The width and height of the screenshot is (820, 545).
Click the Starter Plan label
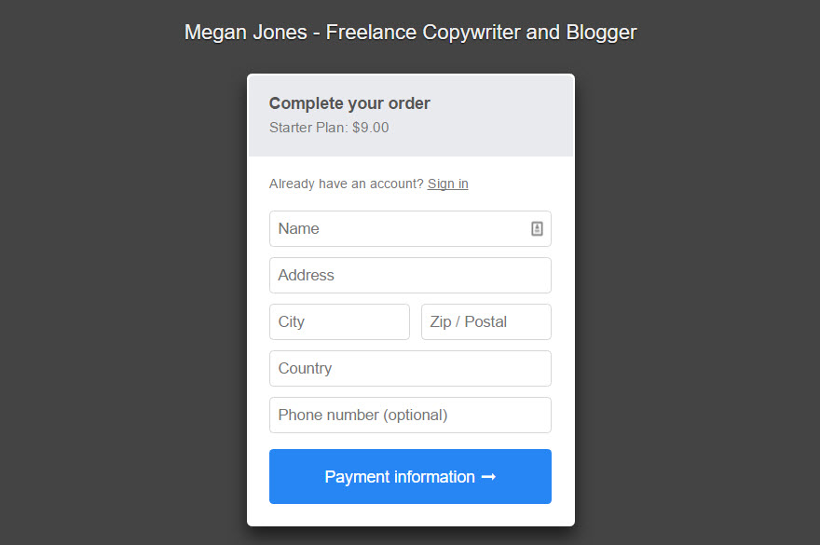pyautogui.click(x=307, y=128)
